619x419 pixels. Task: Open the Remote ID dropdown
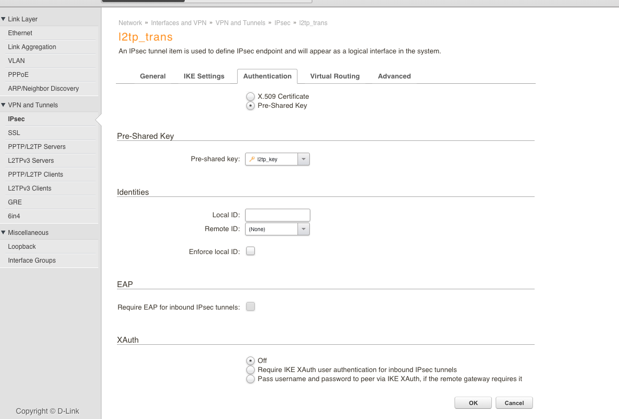pos(303,229)
